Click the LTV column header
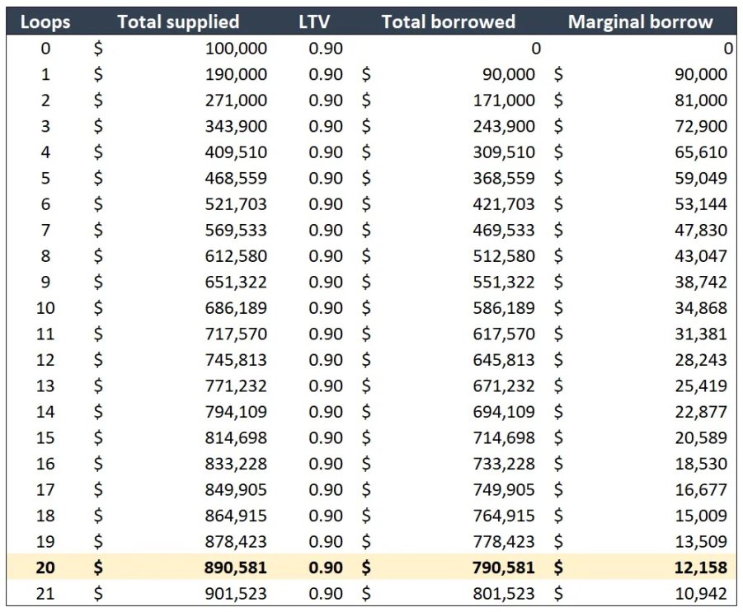This screenshot has width=743, height=612. coord(313,22)
